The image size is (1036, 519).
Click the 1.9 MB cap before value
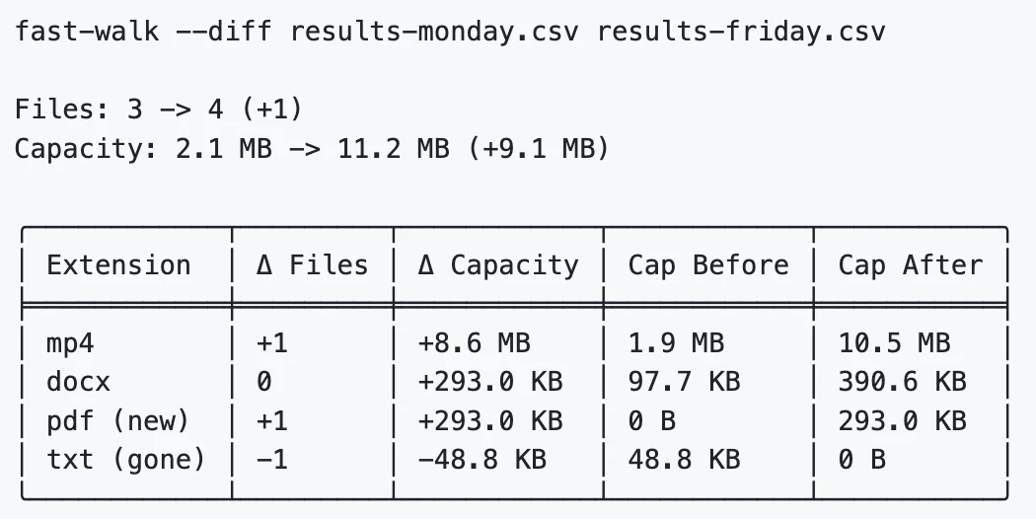click(676, 343)
